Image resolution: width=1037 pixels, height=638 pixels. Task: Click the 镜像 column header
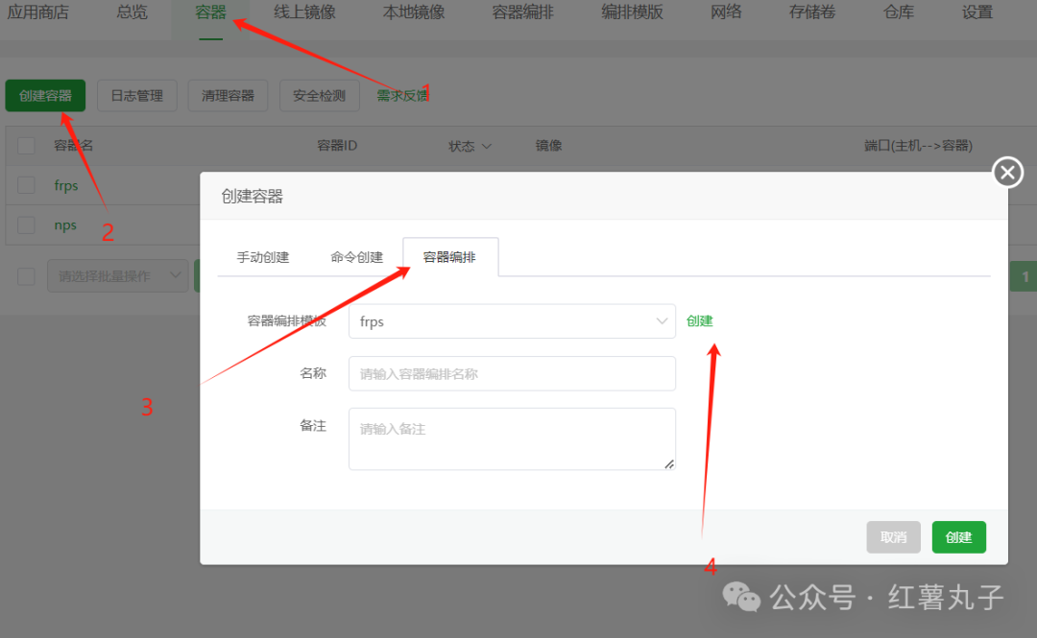(x=548, y=146)
